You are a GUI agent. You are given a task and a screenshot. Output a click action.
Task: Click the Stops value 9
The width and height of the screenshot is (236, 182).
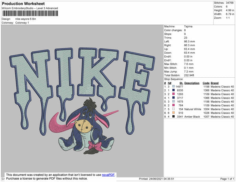coord(185,34)
